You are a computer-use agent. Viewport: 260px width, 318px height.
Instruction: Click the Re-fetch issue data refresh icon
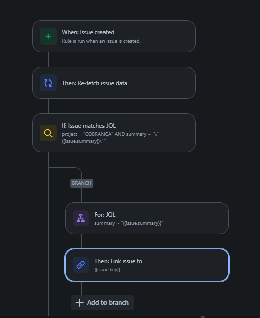[48, 83]
